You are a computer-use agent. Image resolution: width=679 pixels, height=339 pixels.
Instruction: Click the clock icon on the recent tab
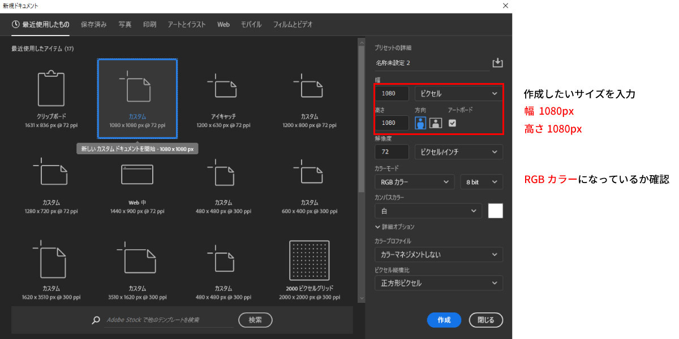(x=15, y=24)
